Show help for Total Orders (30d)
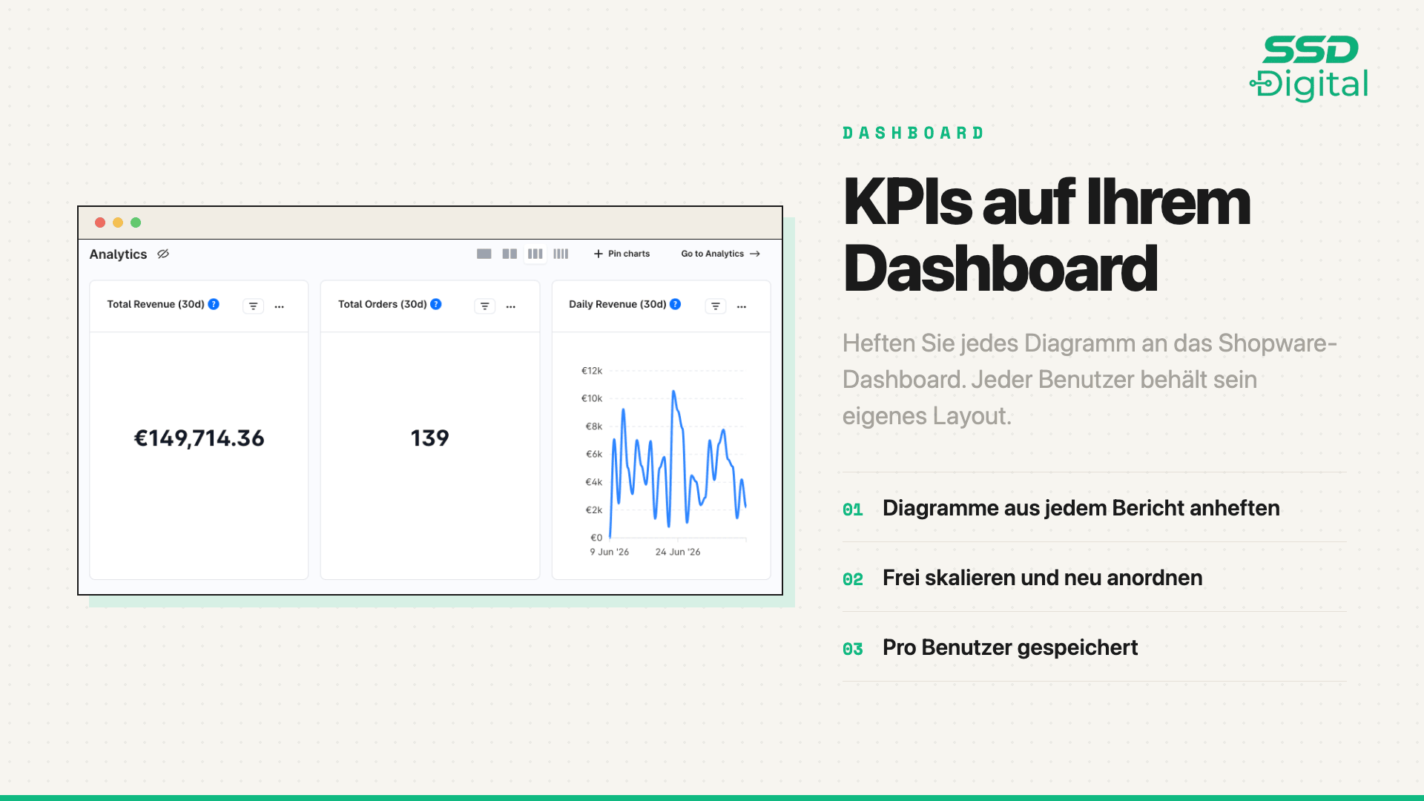The width and height of the screenshot is (1424, 801). [436, 304]
